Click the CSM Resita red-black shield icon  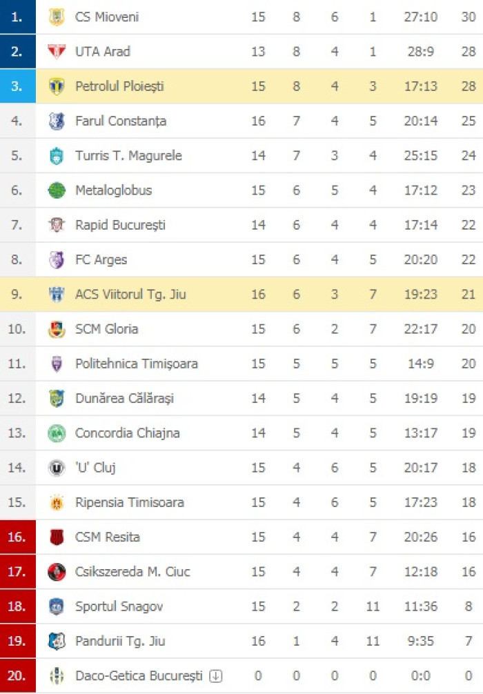pyautogui.click(x=56, y=537)
